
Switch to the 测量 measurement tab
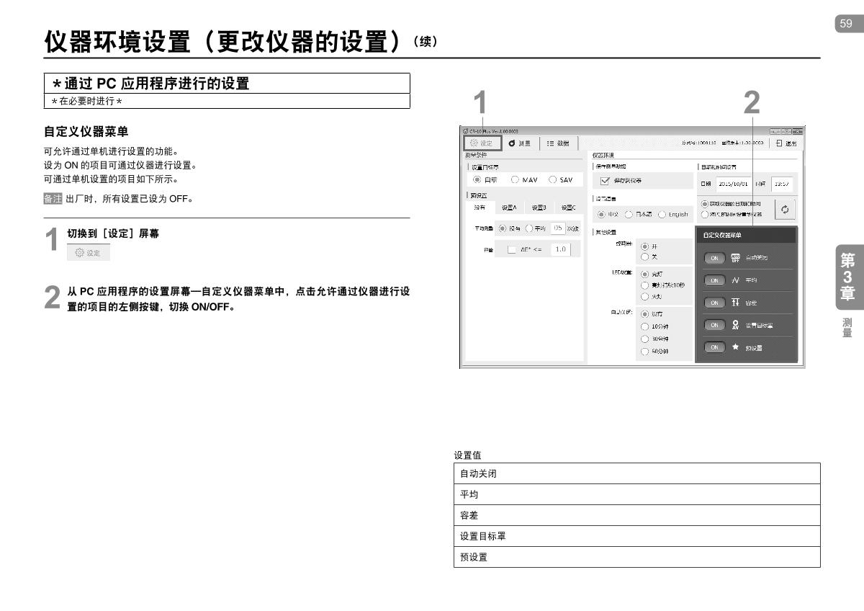pos(519,143)
